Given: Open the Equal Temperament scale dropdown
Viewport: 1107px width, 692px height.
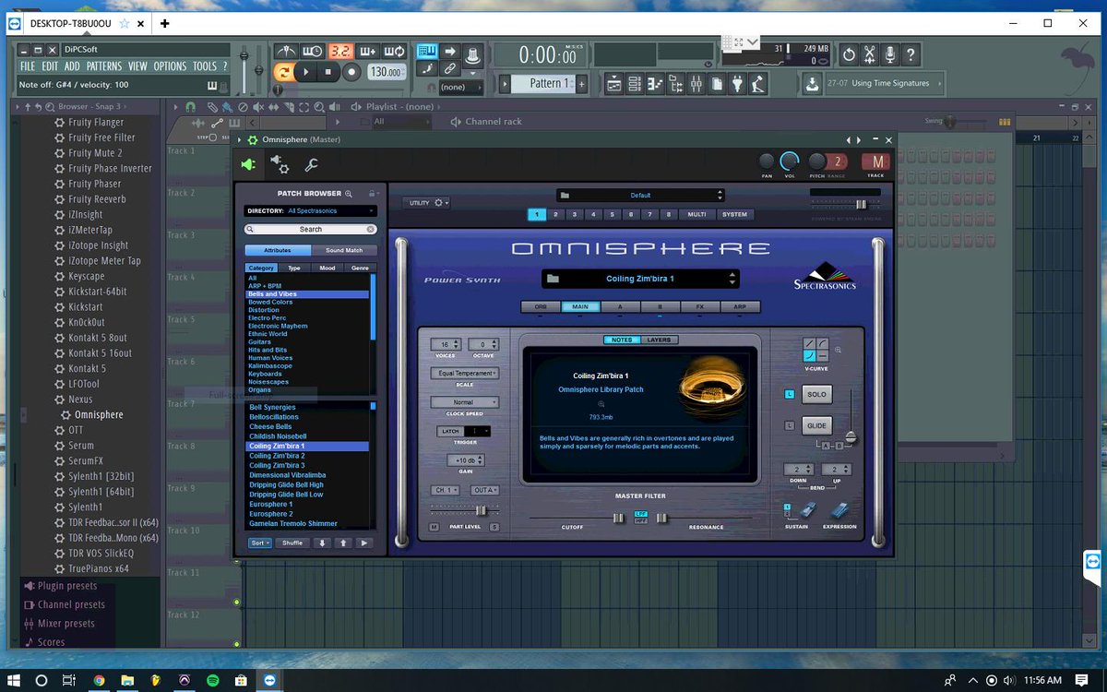Looking at the screenshot, I should [464, 374].
